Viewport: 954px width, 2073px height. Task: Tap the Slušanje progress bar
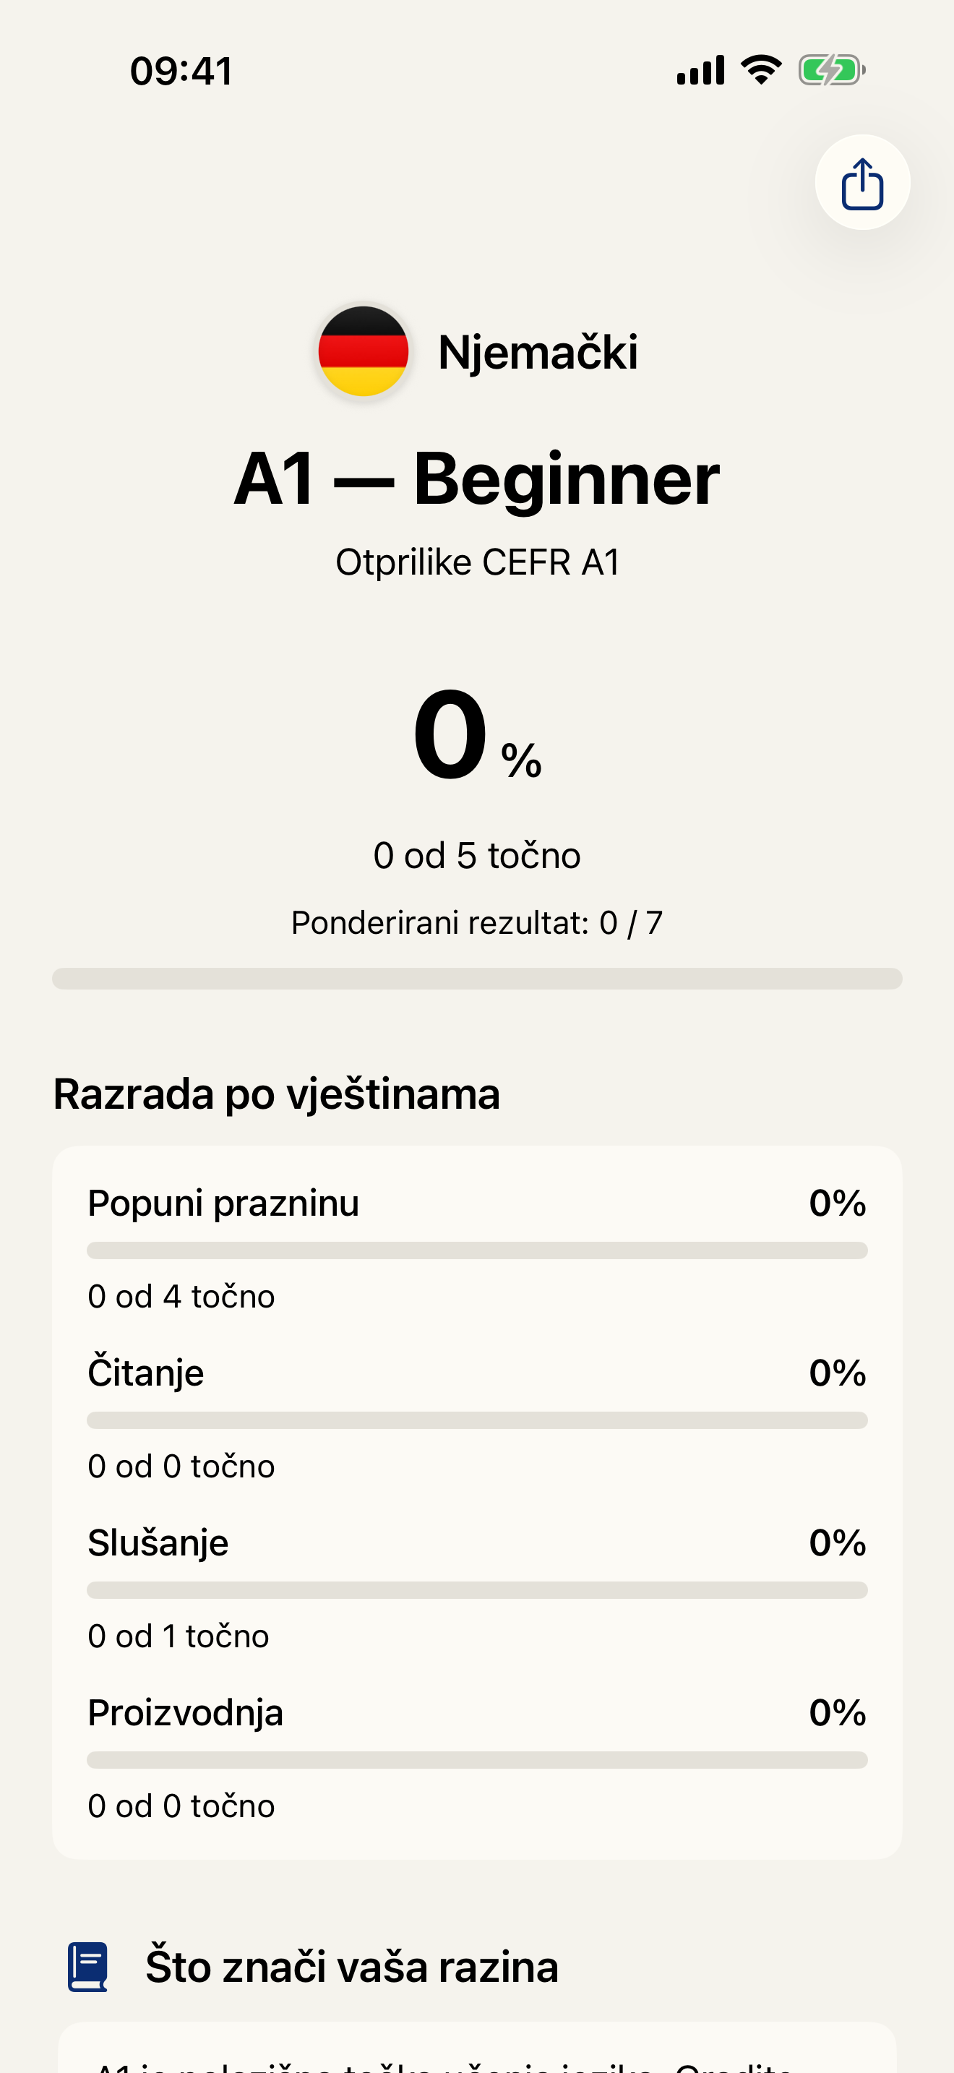pyautogui.click(x=477, y=1590)
